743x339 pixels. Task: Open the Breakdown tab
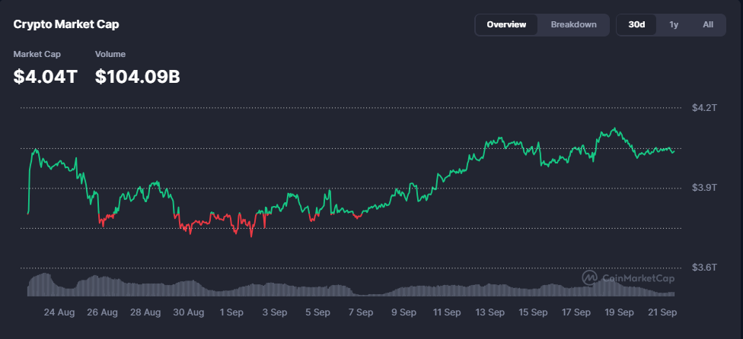coord(573,24)
